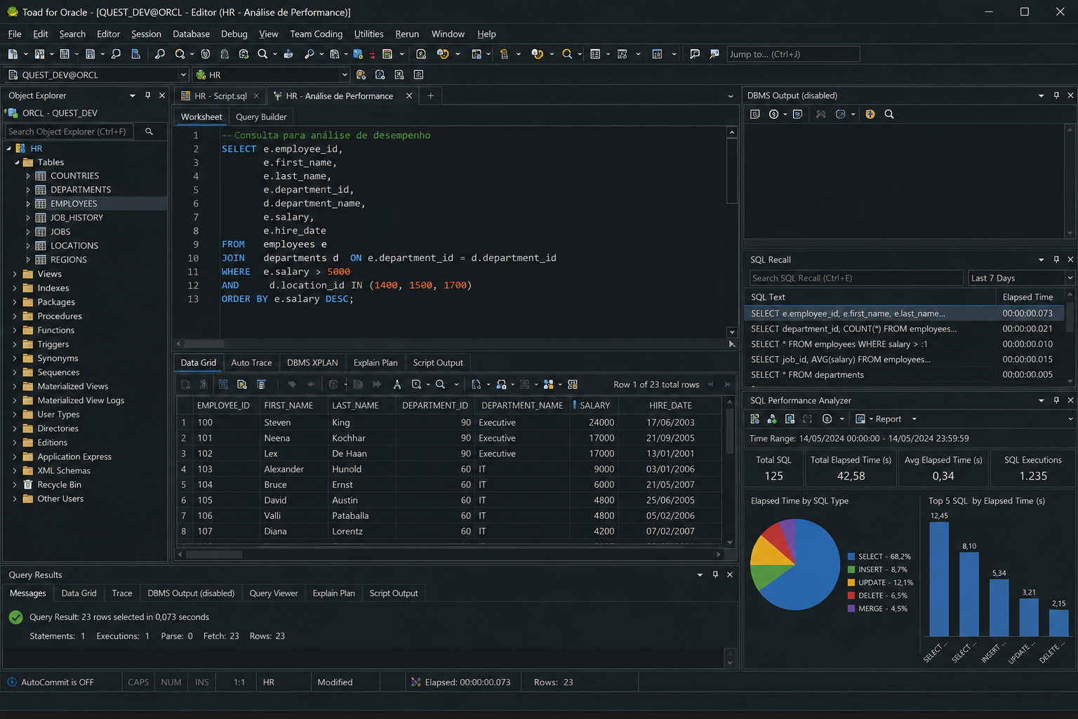Click the red icon in the main toolbar

(x=372, y=54)
